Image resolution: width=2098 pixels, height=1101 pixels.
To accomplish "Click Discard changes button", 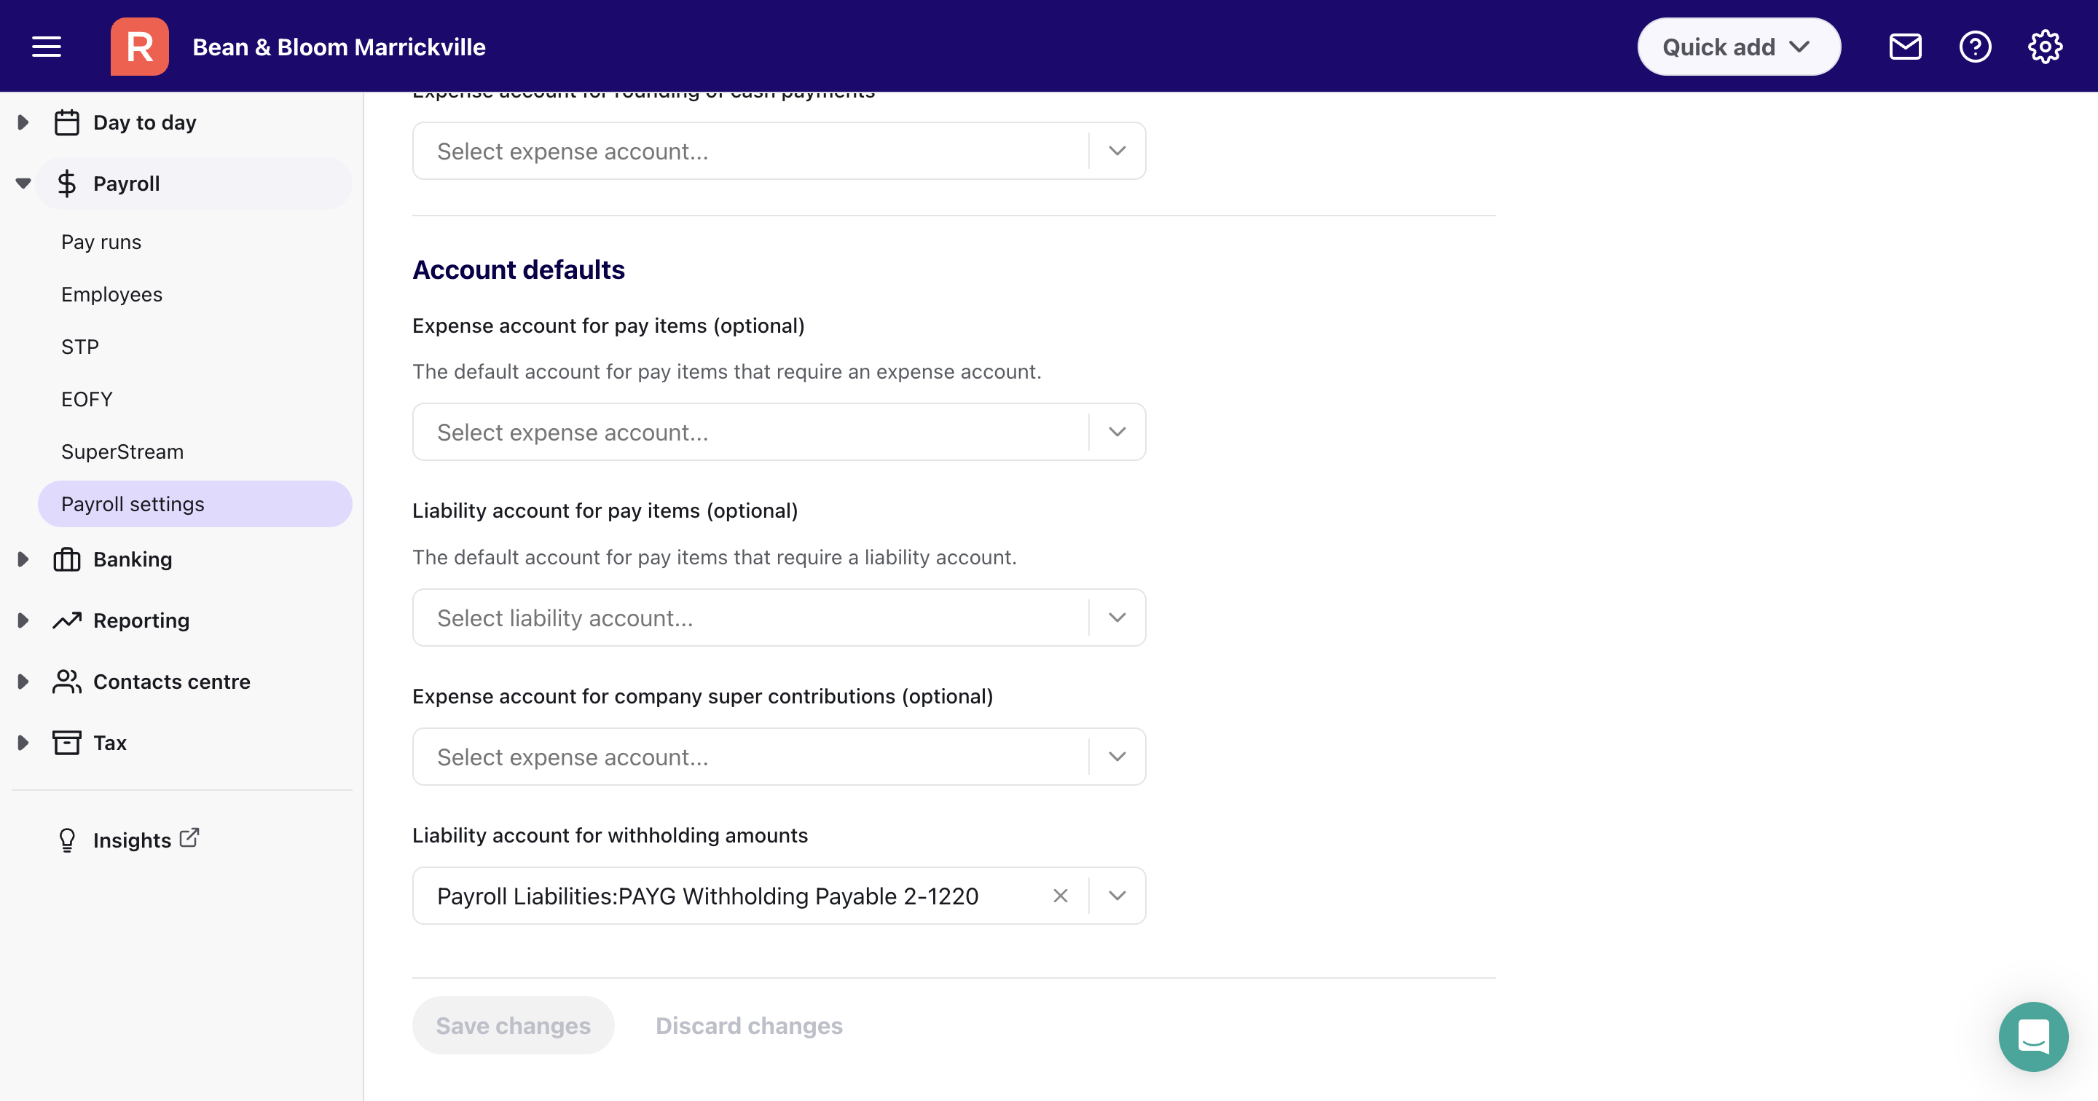I will (x=750, y=1025).
